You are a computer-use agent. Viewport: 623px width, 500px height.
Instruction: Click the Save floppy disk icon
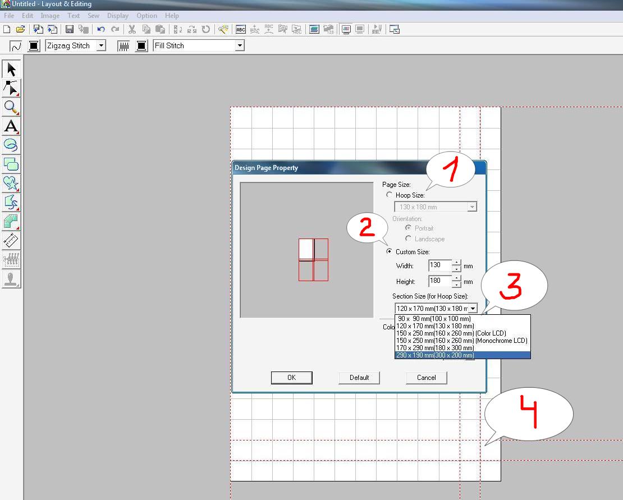point(70,29)
